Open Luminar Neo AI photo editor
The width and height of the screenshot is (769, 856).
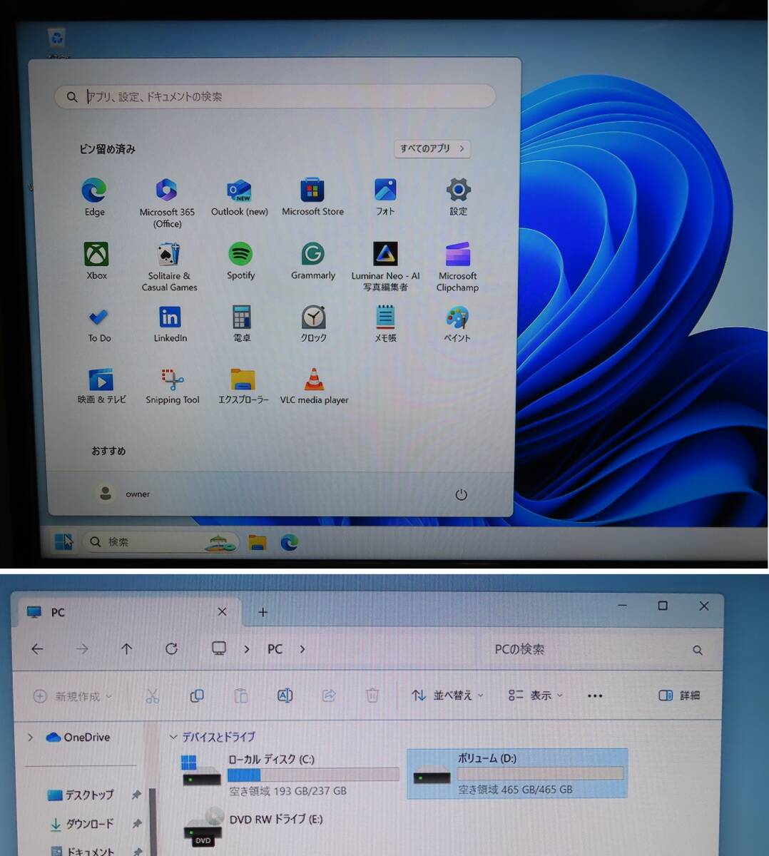coord(385,266)
